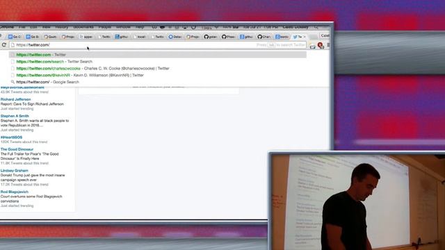Click into the twitter.com address bar

click(x=158, y=44)
